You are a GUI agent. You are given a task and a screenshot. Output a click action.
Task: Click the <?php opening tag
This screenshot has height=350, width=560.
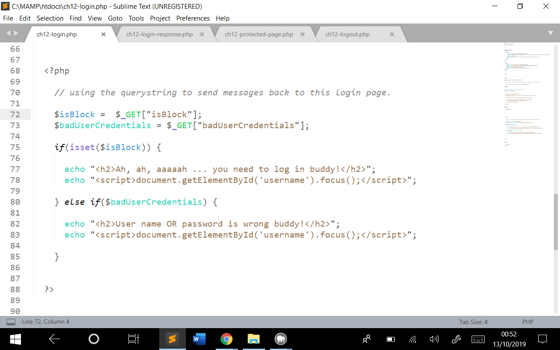[x=57, y=70]
